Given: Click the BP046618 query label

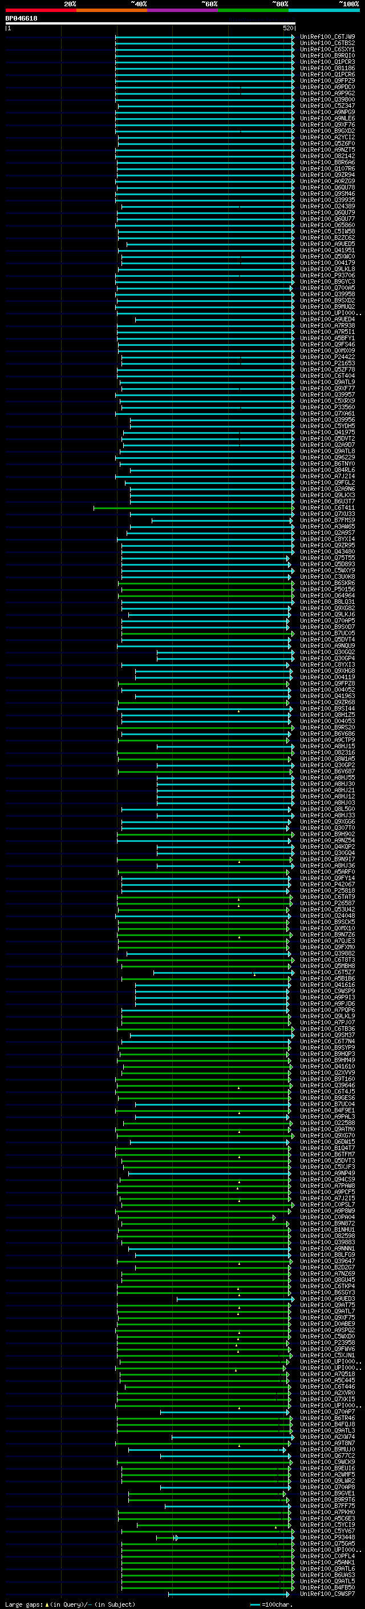Looking at the screenshot, I should click(x=21, y=19).
